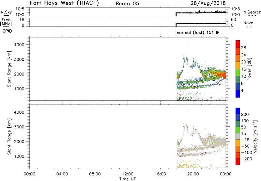Click the 'CPID' row label
The width and height of the screenshot is (261, 181).
7,31
